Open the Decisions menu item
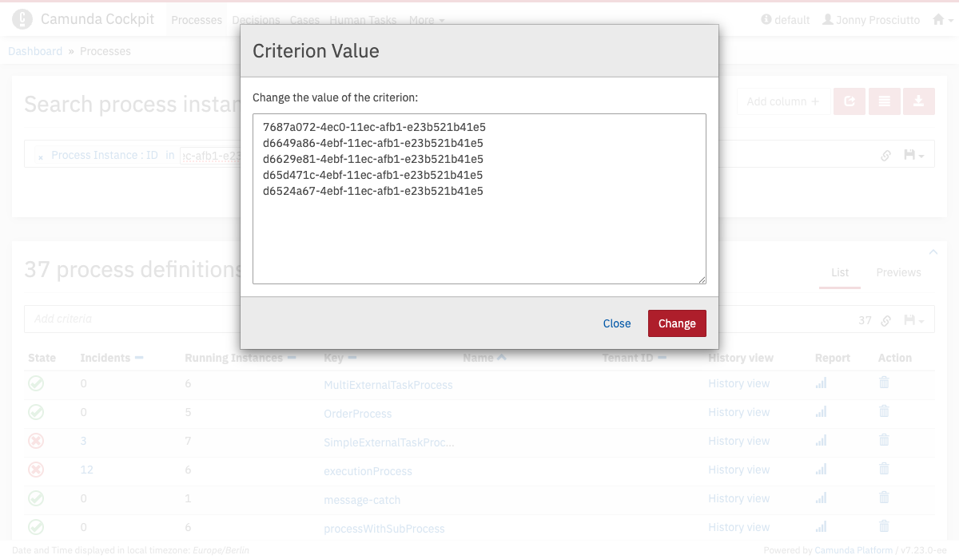959x559 pixels. pyautogui.click(x=256, y=20)
